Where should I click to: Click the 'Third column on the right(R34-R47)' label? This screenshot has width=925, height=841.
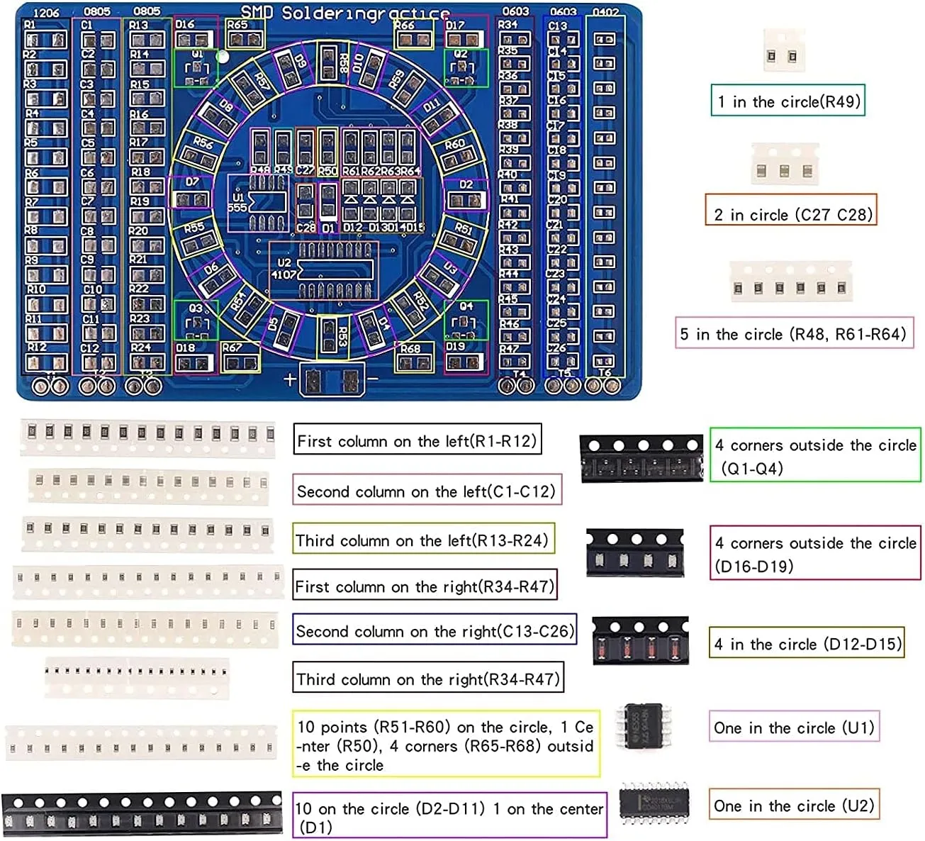pyautogui.click(x=428, y=677)
